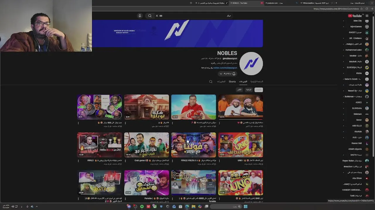This screenshot has width=375, height=210.
Task: Click the magnifier search button in top bar
Action: pos(150,16)
